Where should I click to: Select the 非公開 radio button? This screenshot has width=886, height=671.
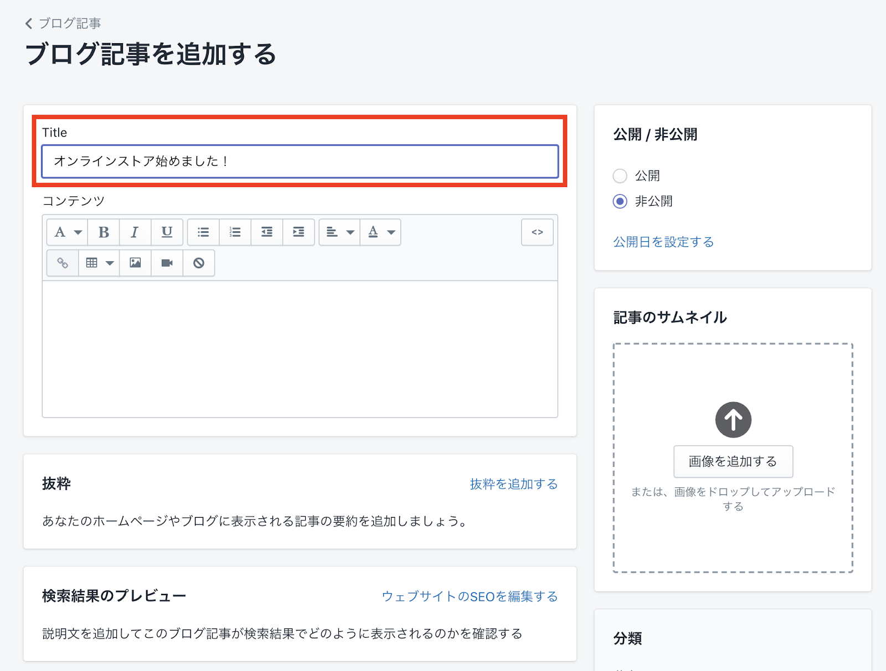[x=620, y=201]
